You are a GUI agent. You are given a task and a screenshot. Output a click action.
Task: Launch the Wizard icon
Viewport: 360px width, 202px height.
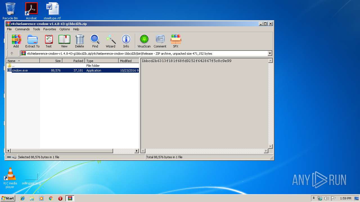(111, 41)
